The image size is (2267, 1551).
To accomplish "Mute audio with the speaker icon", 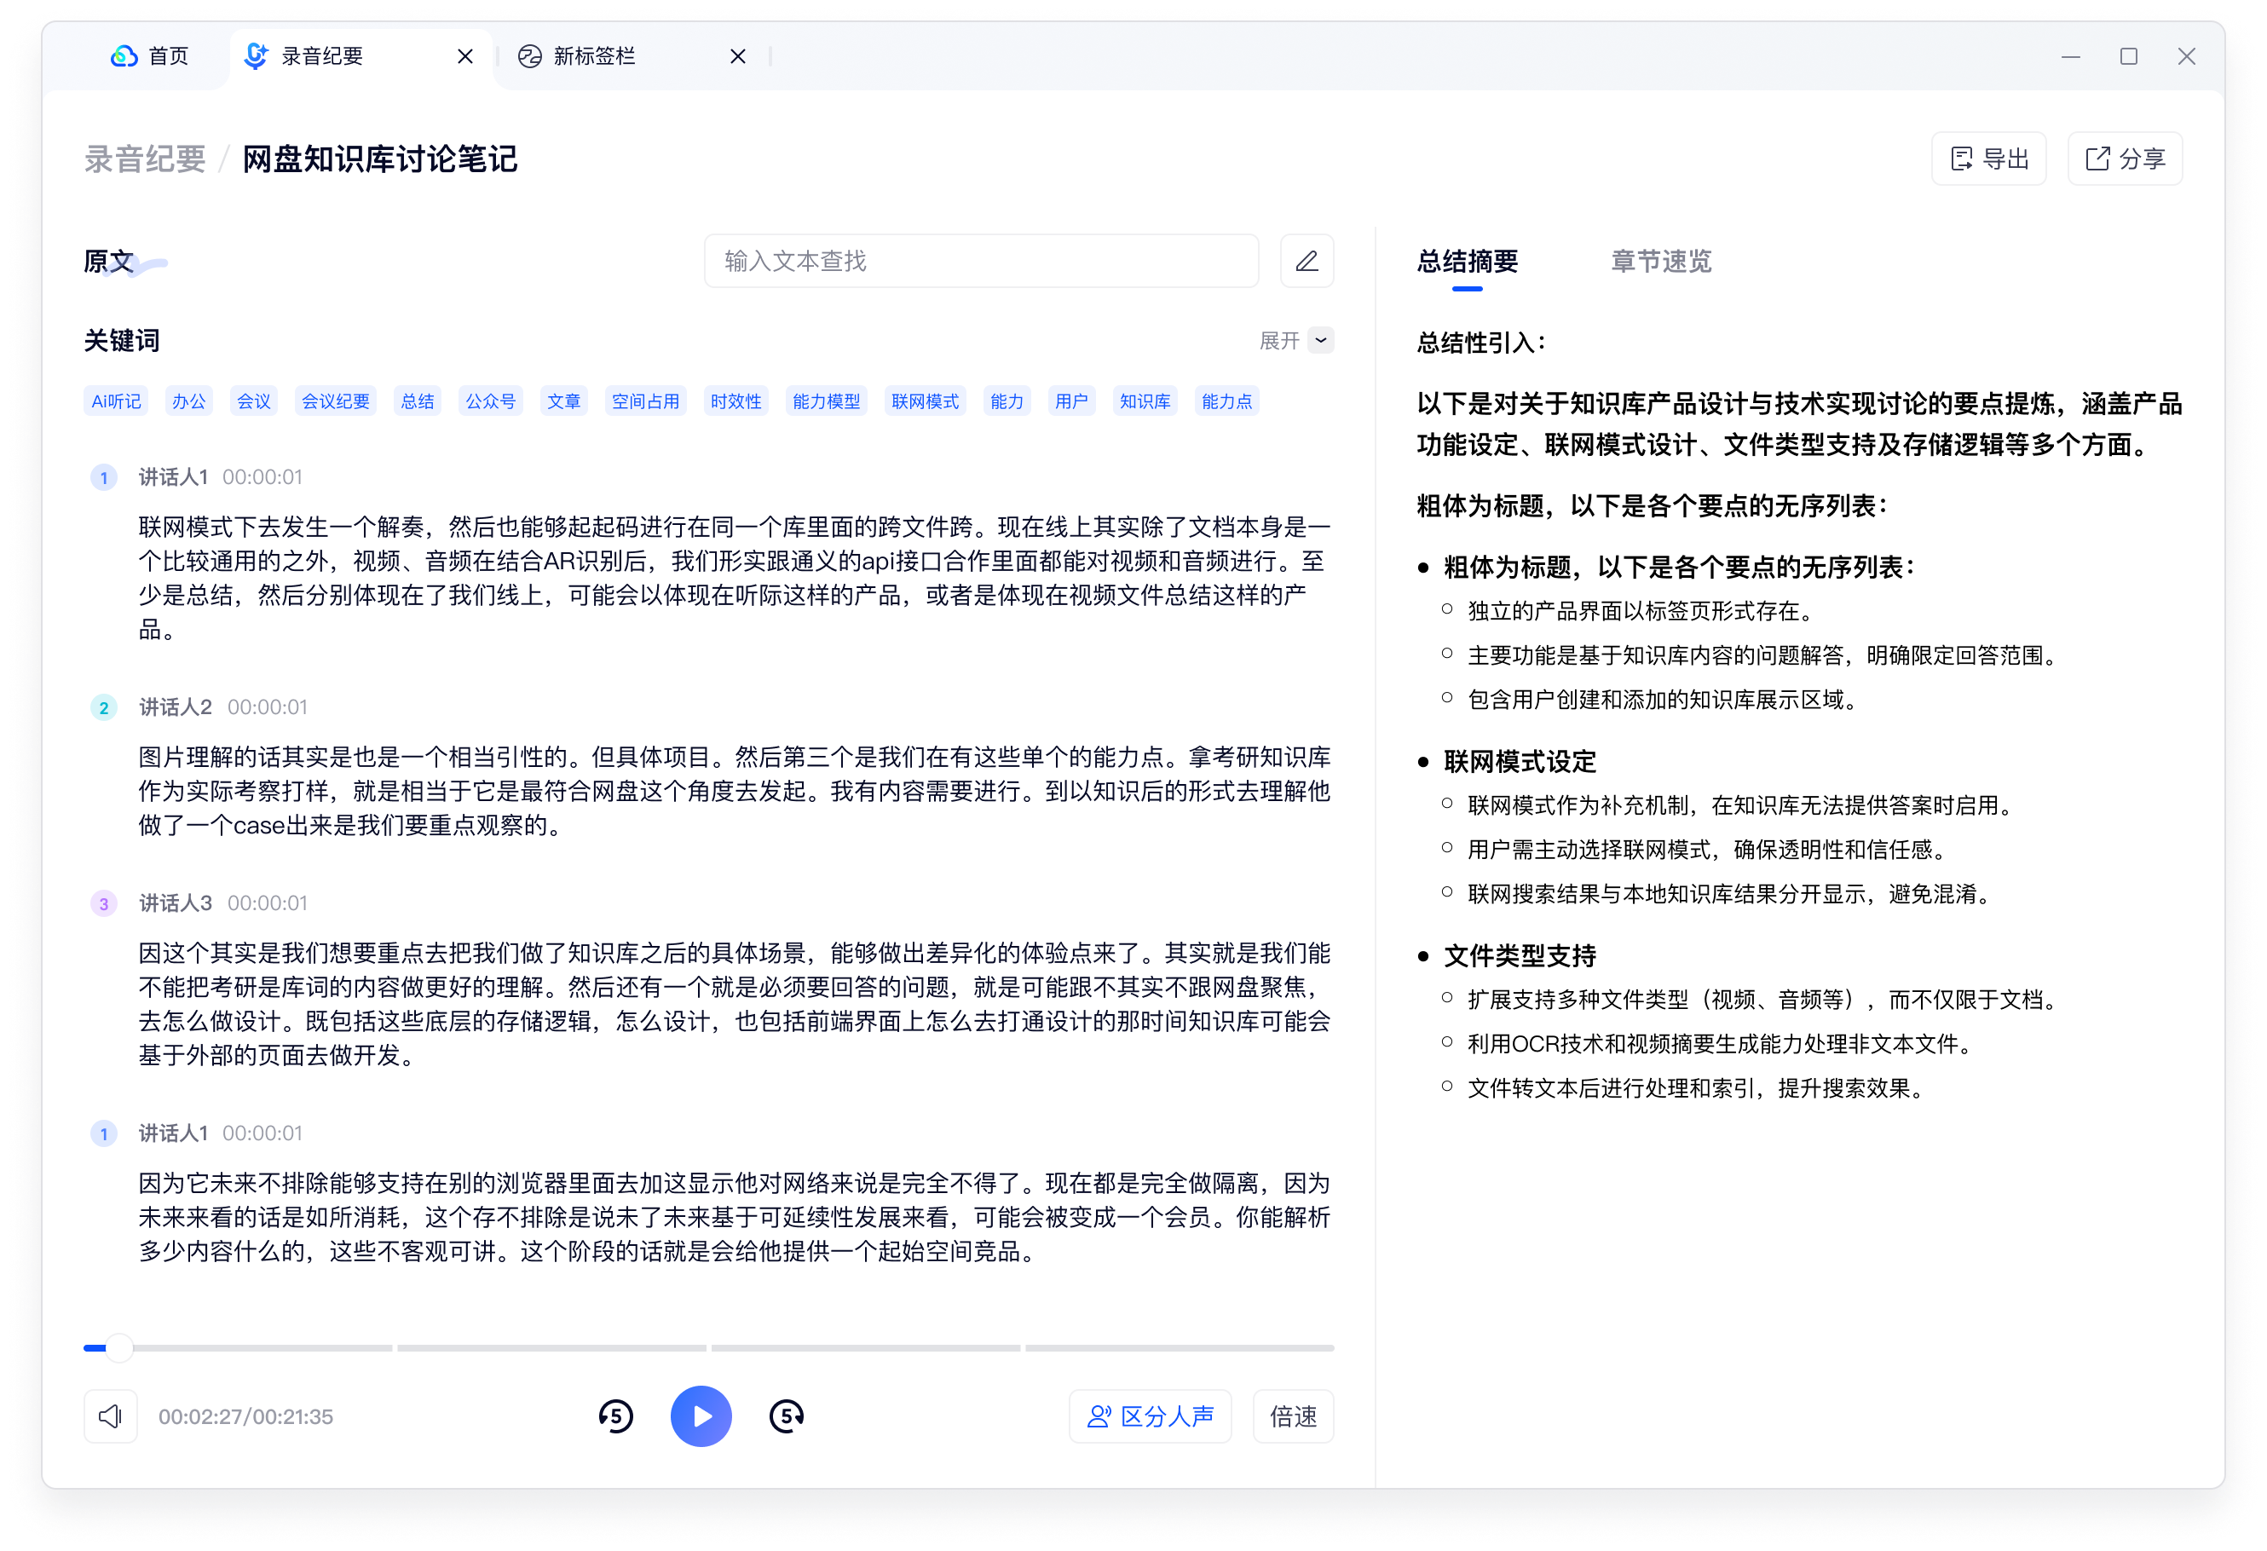I will coord(110,1416).
